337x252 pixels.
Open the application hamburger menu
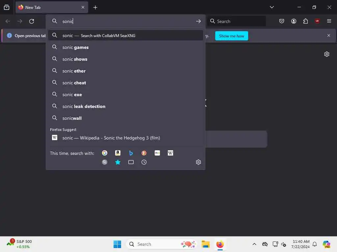[329, 21]
